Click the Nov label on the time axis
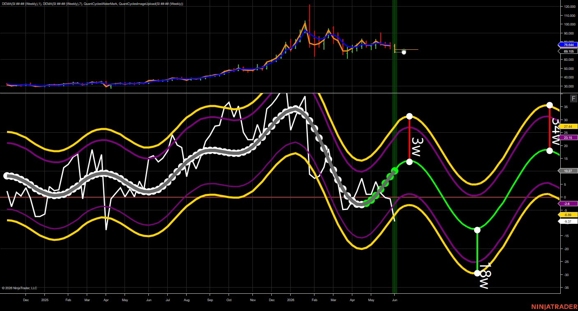 pyautogui.click(x=252, y=300)
